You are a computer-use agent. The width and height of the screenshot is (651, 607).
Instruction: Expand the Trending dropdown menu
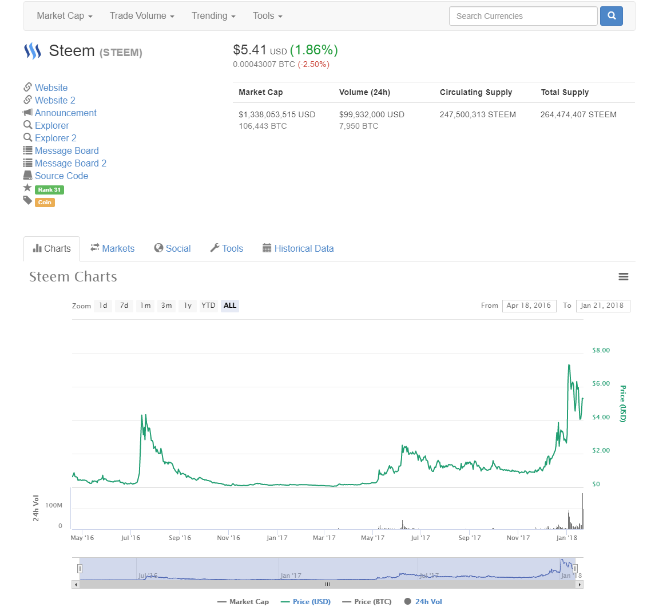coord(213,16)
